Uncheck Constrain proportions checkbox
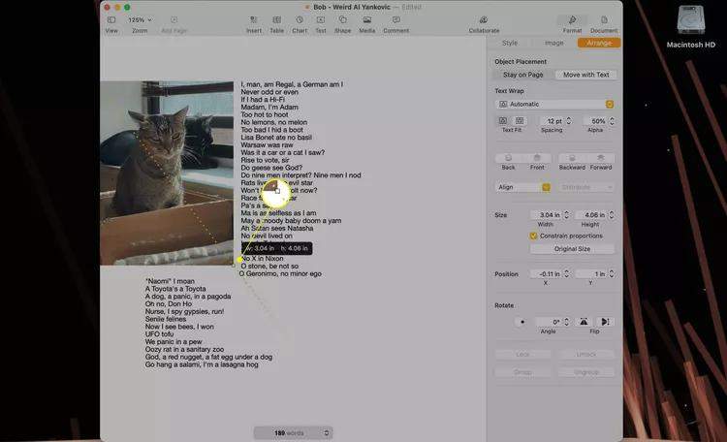Image resolution: width=727 pixels, height=442 pixels. click(x=533, y=236)
